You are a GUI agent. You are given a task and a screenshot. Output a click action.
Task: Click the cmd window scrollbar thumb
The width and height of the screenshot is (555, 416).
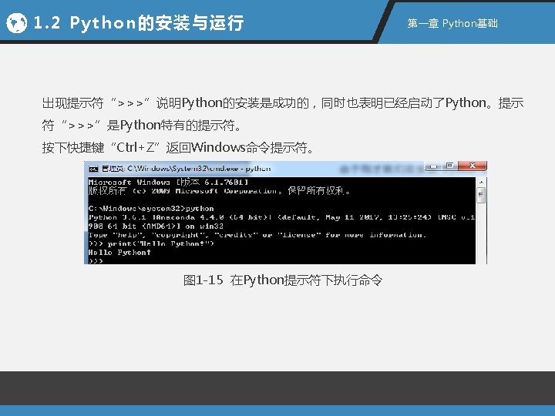click(x=481, y=195)
